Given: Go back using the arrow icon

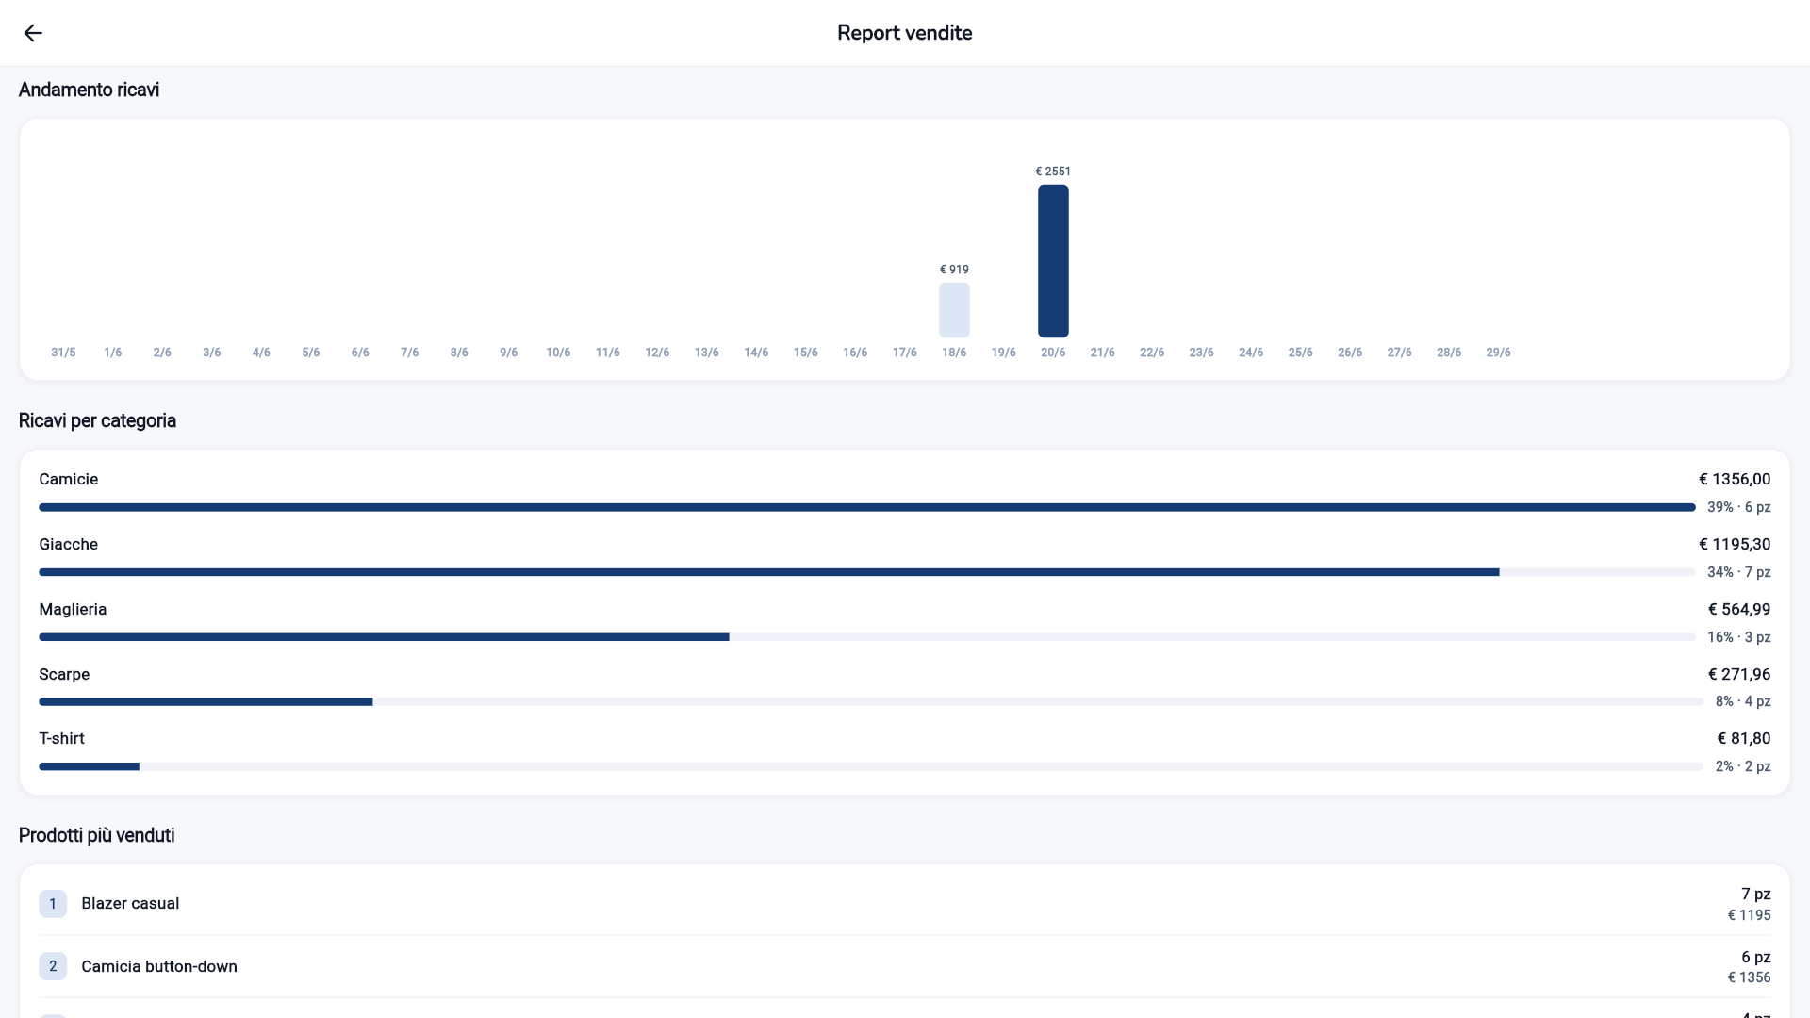Looking at the screenshot, I should coord(33,33).
